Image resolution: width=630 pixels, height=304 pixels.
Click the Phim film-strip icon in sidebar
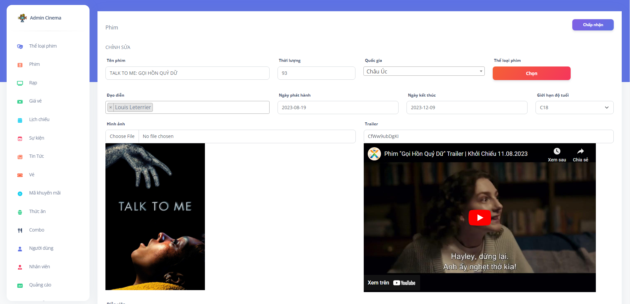click(20, 65)
